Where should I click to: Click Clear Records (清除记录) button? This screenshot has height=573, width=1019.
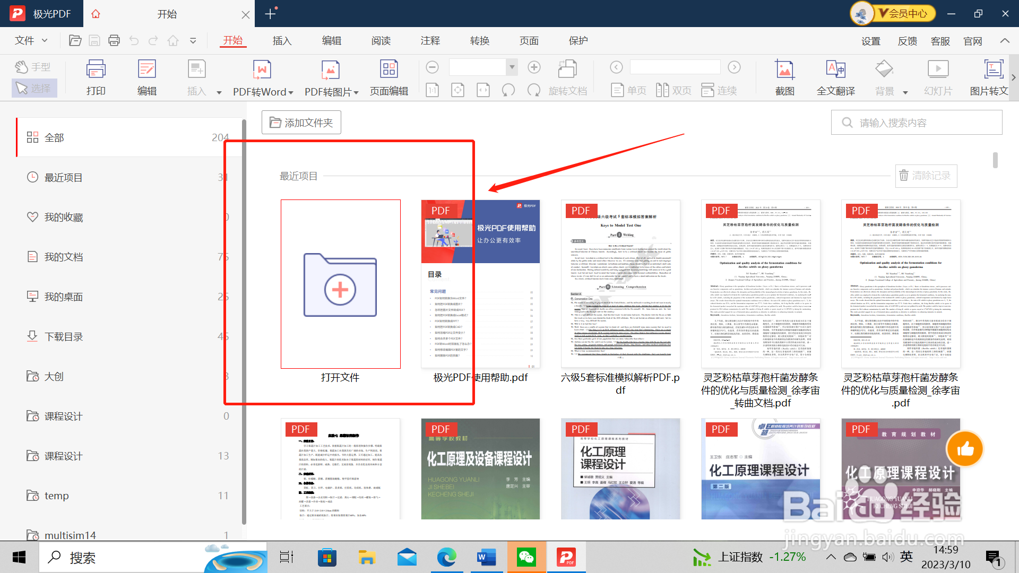point(926,176)
